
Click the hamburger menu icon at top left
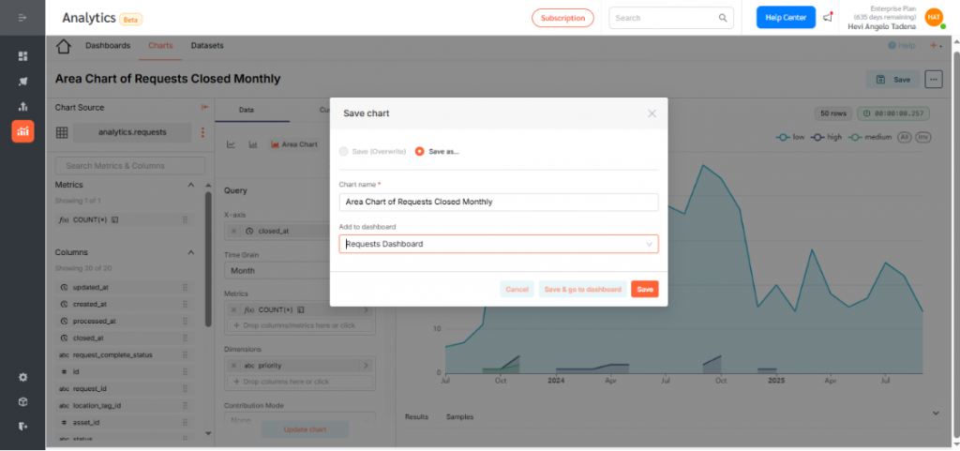(22, 18)
